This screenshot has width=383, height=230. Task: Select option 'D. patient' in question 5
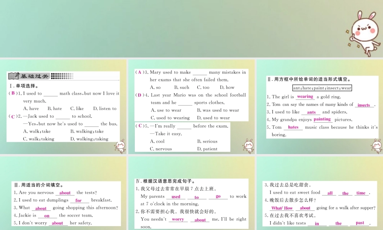(x=207, y=149)
